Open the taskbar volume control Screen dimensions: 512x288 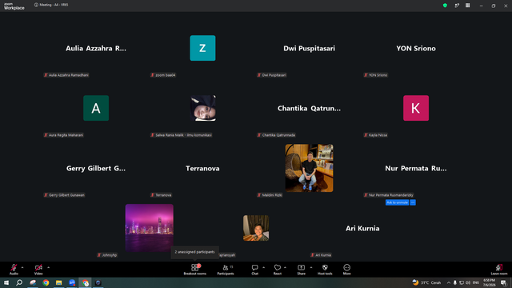tap(468, 282)
